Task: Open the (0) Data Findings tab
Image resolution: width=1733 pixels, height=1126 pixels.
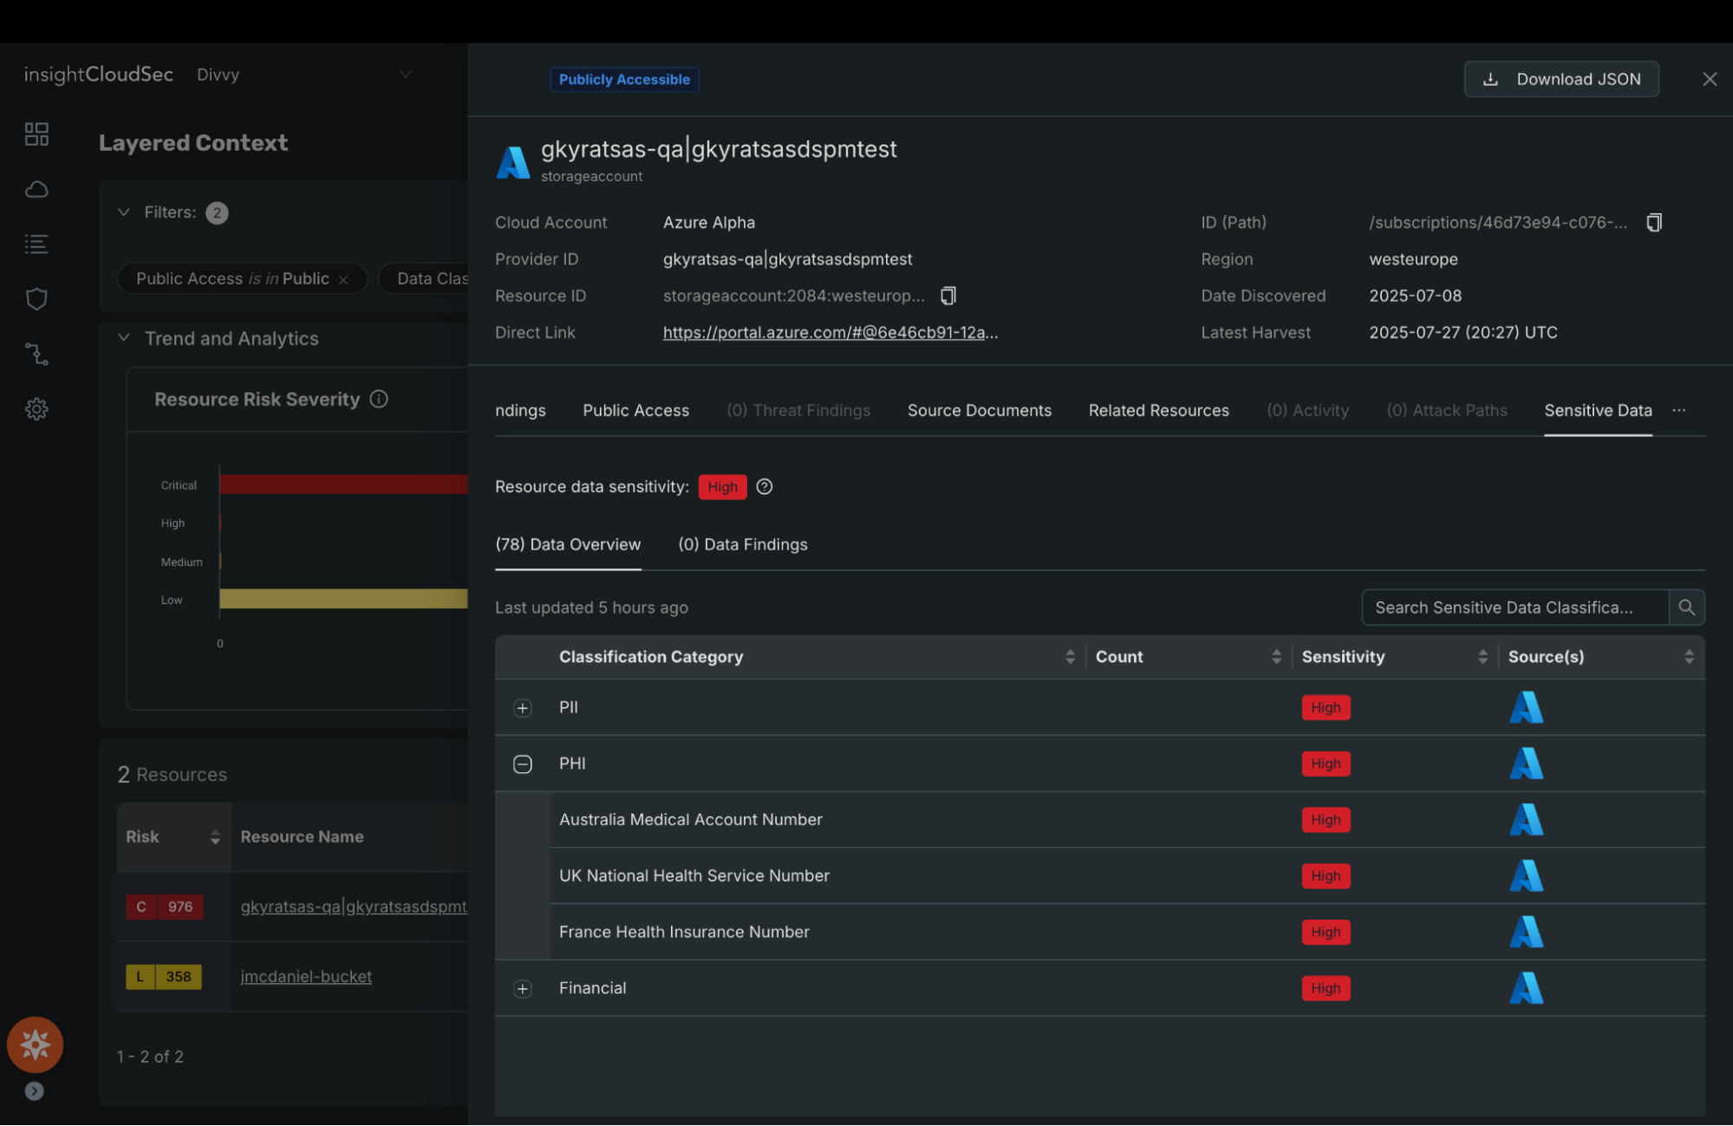Action: [742, 544]
